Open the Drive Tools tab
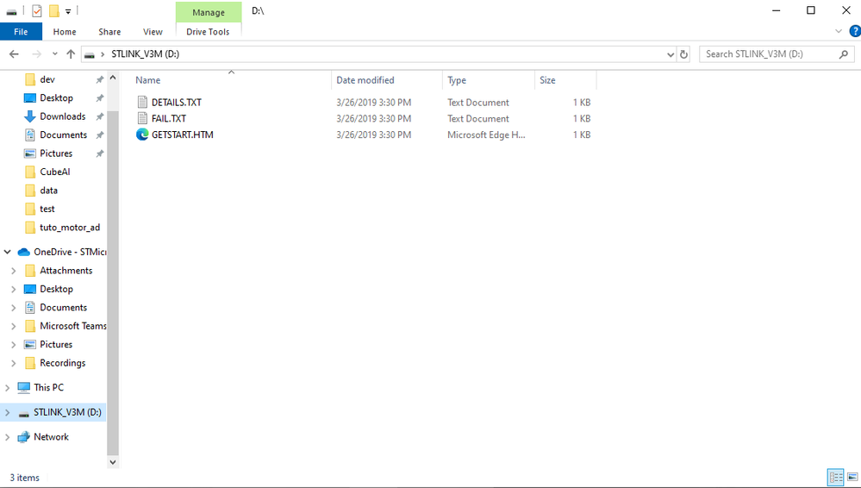 pos(208,32)
